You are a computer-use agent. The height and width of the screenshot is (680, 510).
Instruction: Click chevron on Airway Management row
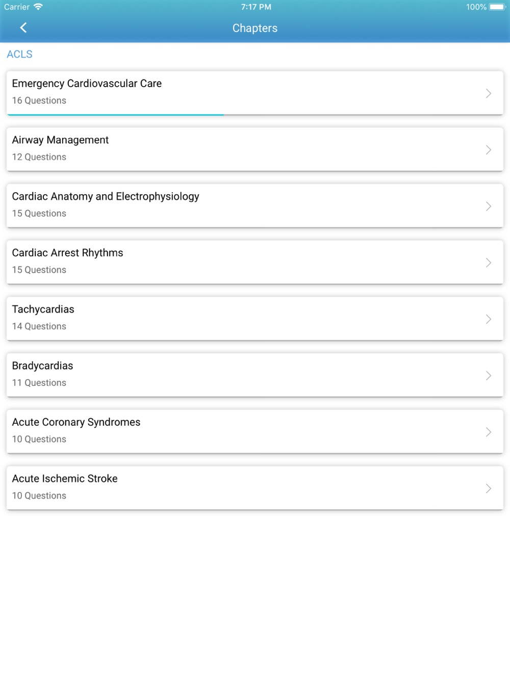(488, 150)
